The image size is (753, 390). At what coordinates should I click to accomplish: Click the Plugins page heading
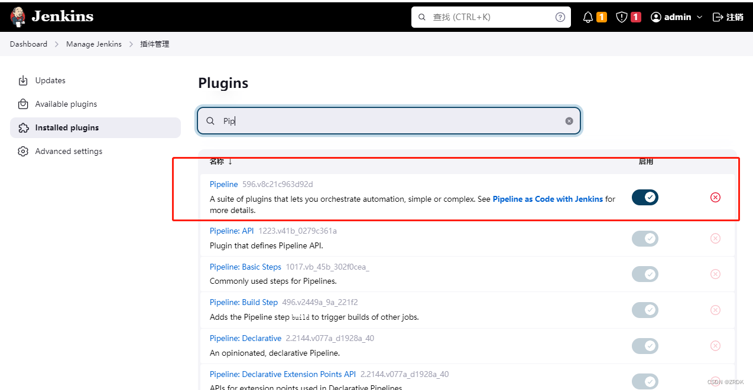tap(223, 83)
